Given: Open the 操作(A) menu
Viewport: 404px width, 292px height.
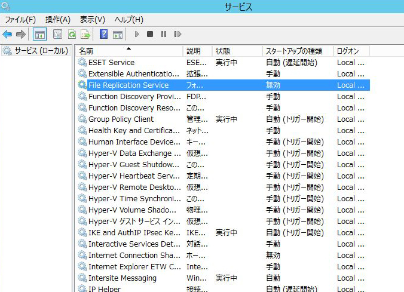Looking at the screenshot, I should pyautogui.click(x=57, y=20).
